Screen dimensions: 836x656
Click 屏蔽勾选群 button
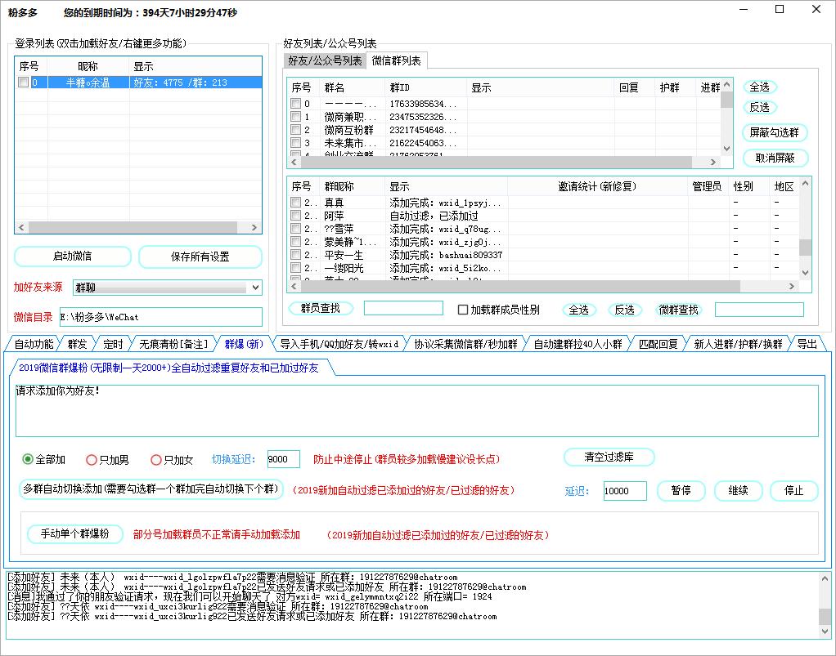tap(774, 132)
